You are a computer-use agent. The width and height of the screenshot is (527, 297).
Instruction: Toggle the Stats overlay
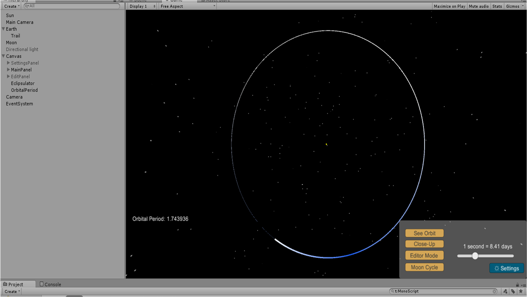coord(497,6)
